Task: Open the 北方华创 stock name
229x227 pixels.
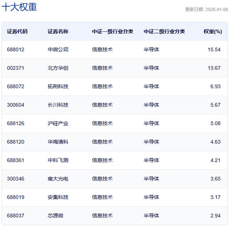Action: 58,68
